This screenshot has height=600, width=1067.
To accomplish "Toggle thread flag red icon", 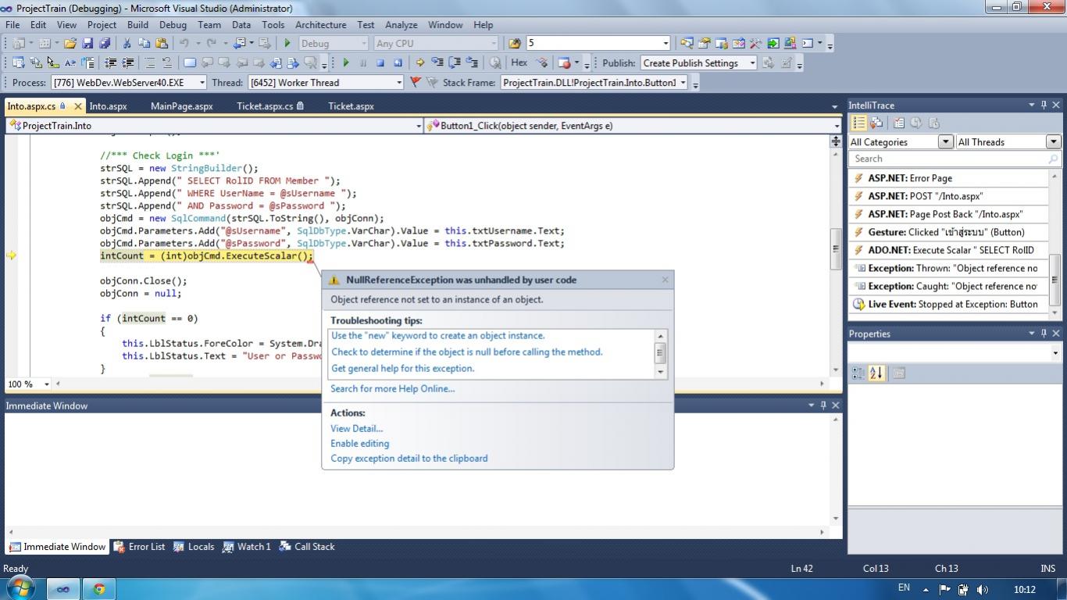I will [x=416, y=82].
